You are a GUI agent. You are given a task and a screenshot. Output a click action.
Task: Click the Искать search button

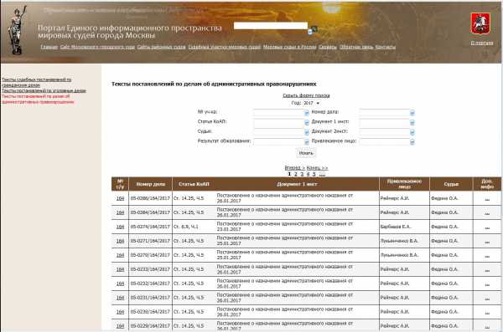pos(306,153)
